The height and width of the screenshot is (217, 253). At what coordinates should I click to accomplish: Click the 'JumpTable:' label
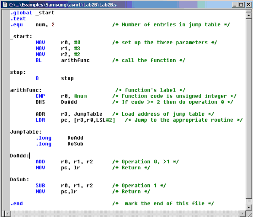pos(26,132)
